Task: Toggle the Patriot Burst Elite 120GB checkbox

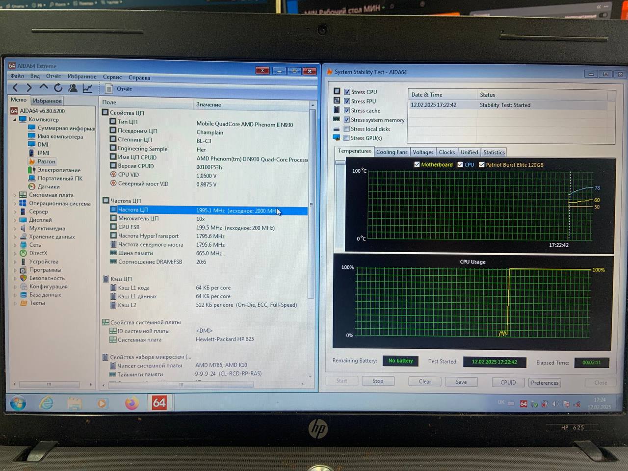Action: (x=482, y=164)
